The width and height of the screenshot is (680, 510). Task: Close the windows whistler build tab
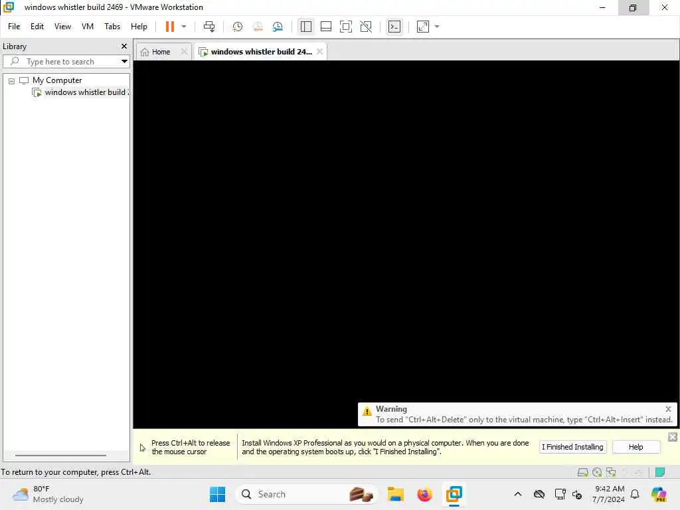pos(319,52)
